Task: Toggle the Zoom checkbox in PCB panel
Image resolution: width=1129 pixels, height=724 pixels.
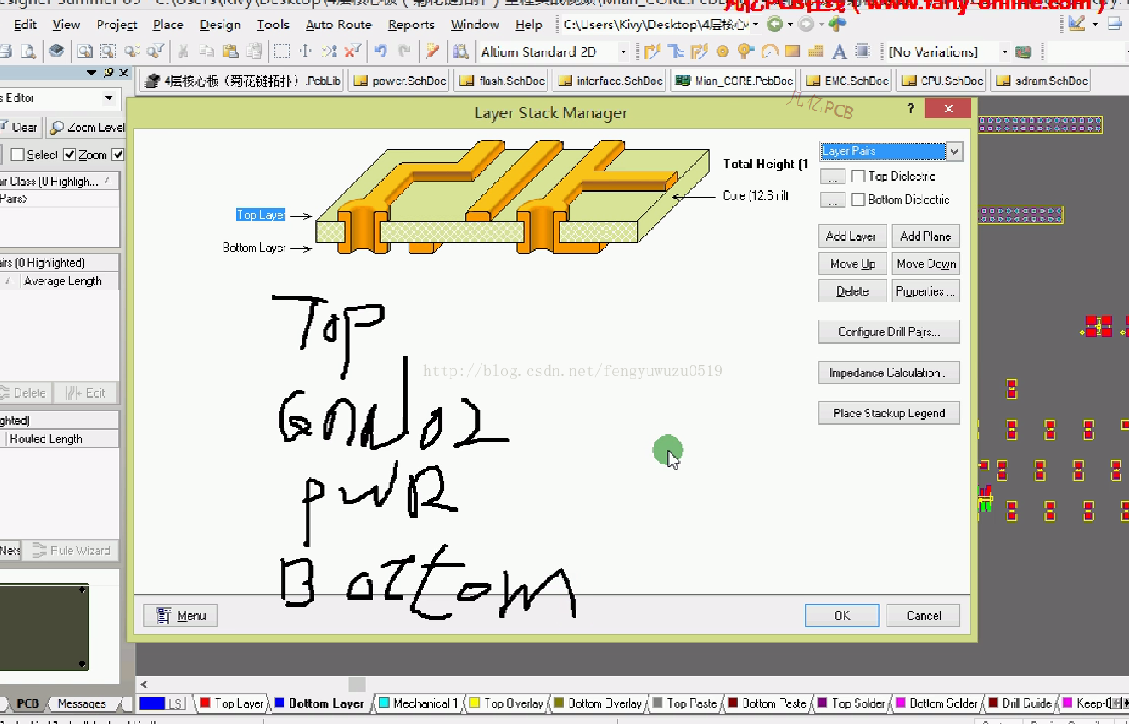Action: click(69, 155)
